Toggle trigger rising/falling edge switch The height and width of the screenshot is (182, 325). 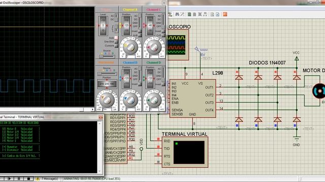(x=116, y=28)
